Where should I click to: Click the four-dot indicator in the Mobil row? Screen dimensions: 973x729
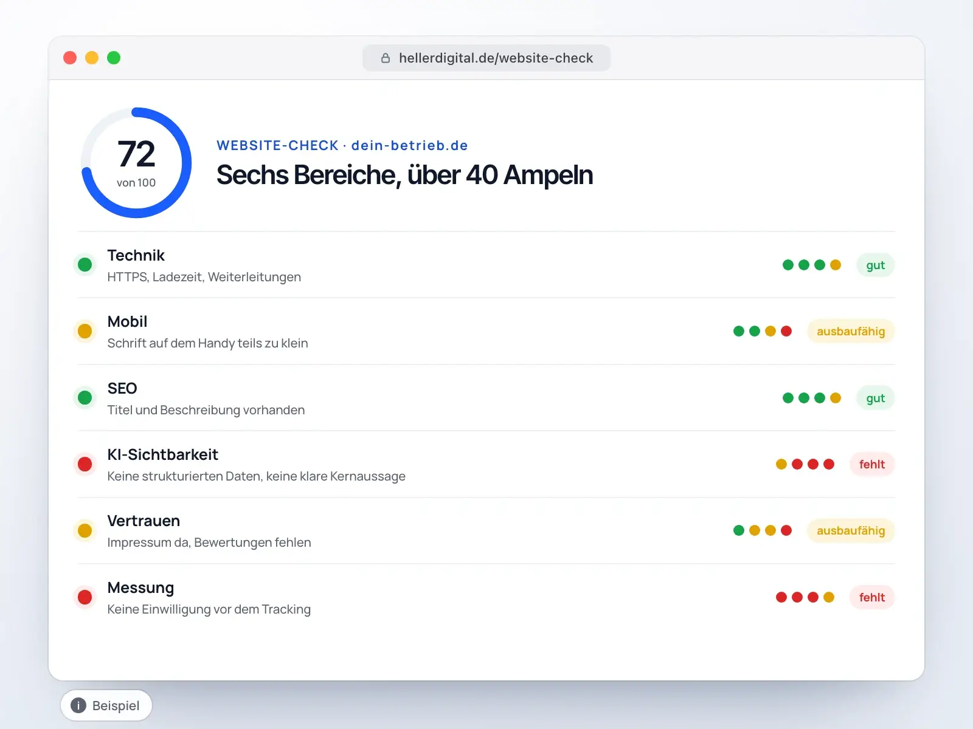point(763,331)
